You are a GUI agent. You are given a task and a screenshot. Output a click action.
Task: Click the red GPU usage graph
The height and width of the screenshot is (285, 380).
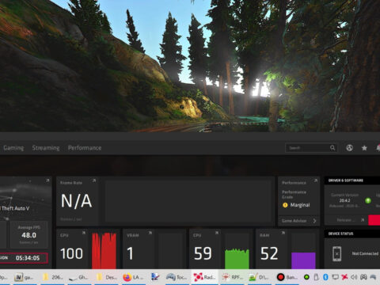104,250
